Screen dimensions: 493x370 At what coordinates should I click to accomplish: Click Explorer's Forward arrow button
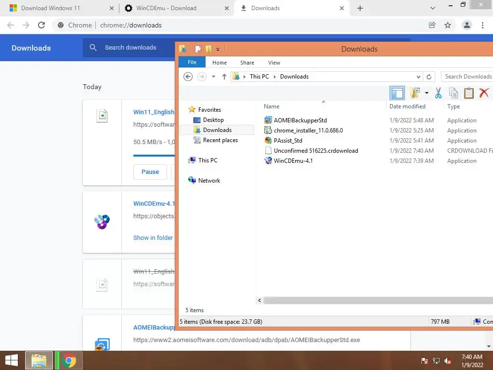pyautogui.click(x=202, y=77)
